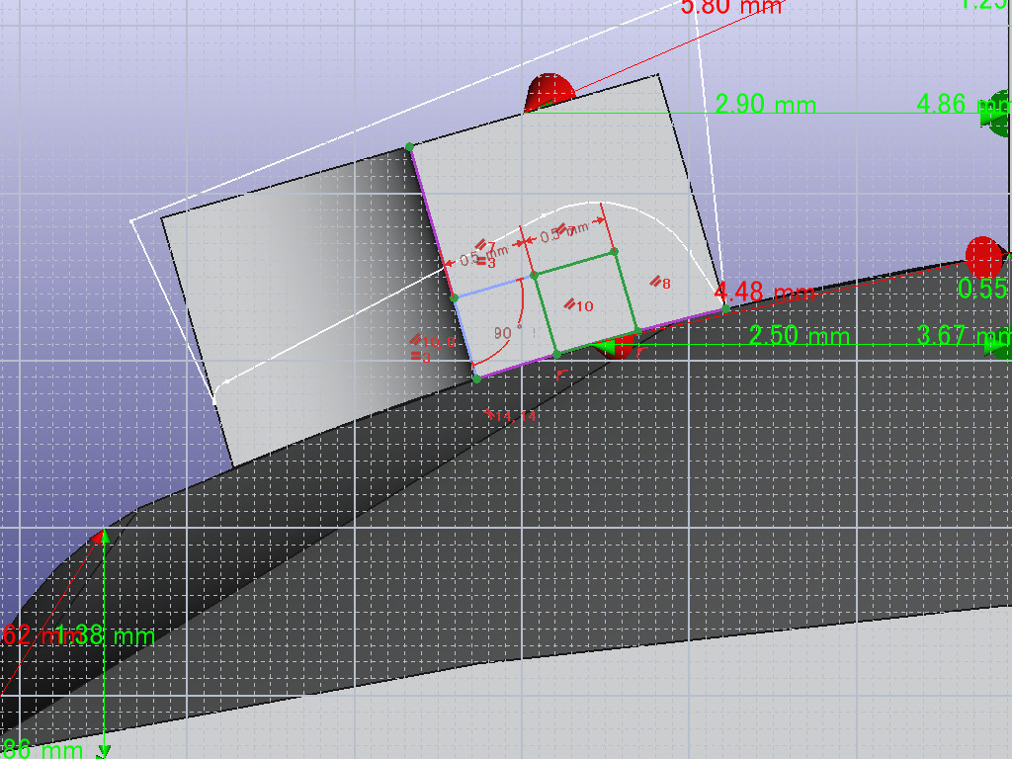
Task: Click the red sphere marker at top edge
Action: click(548, 92)
